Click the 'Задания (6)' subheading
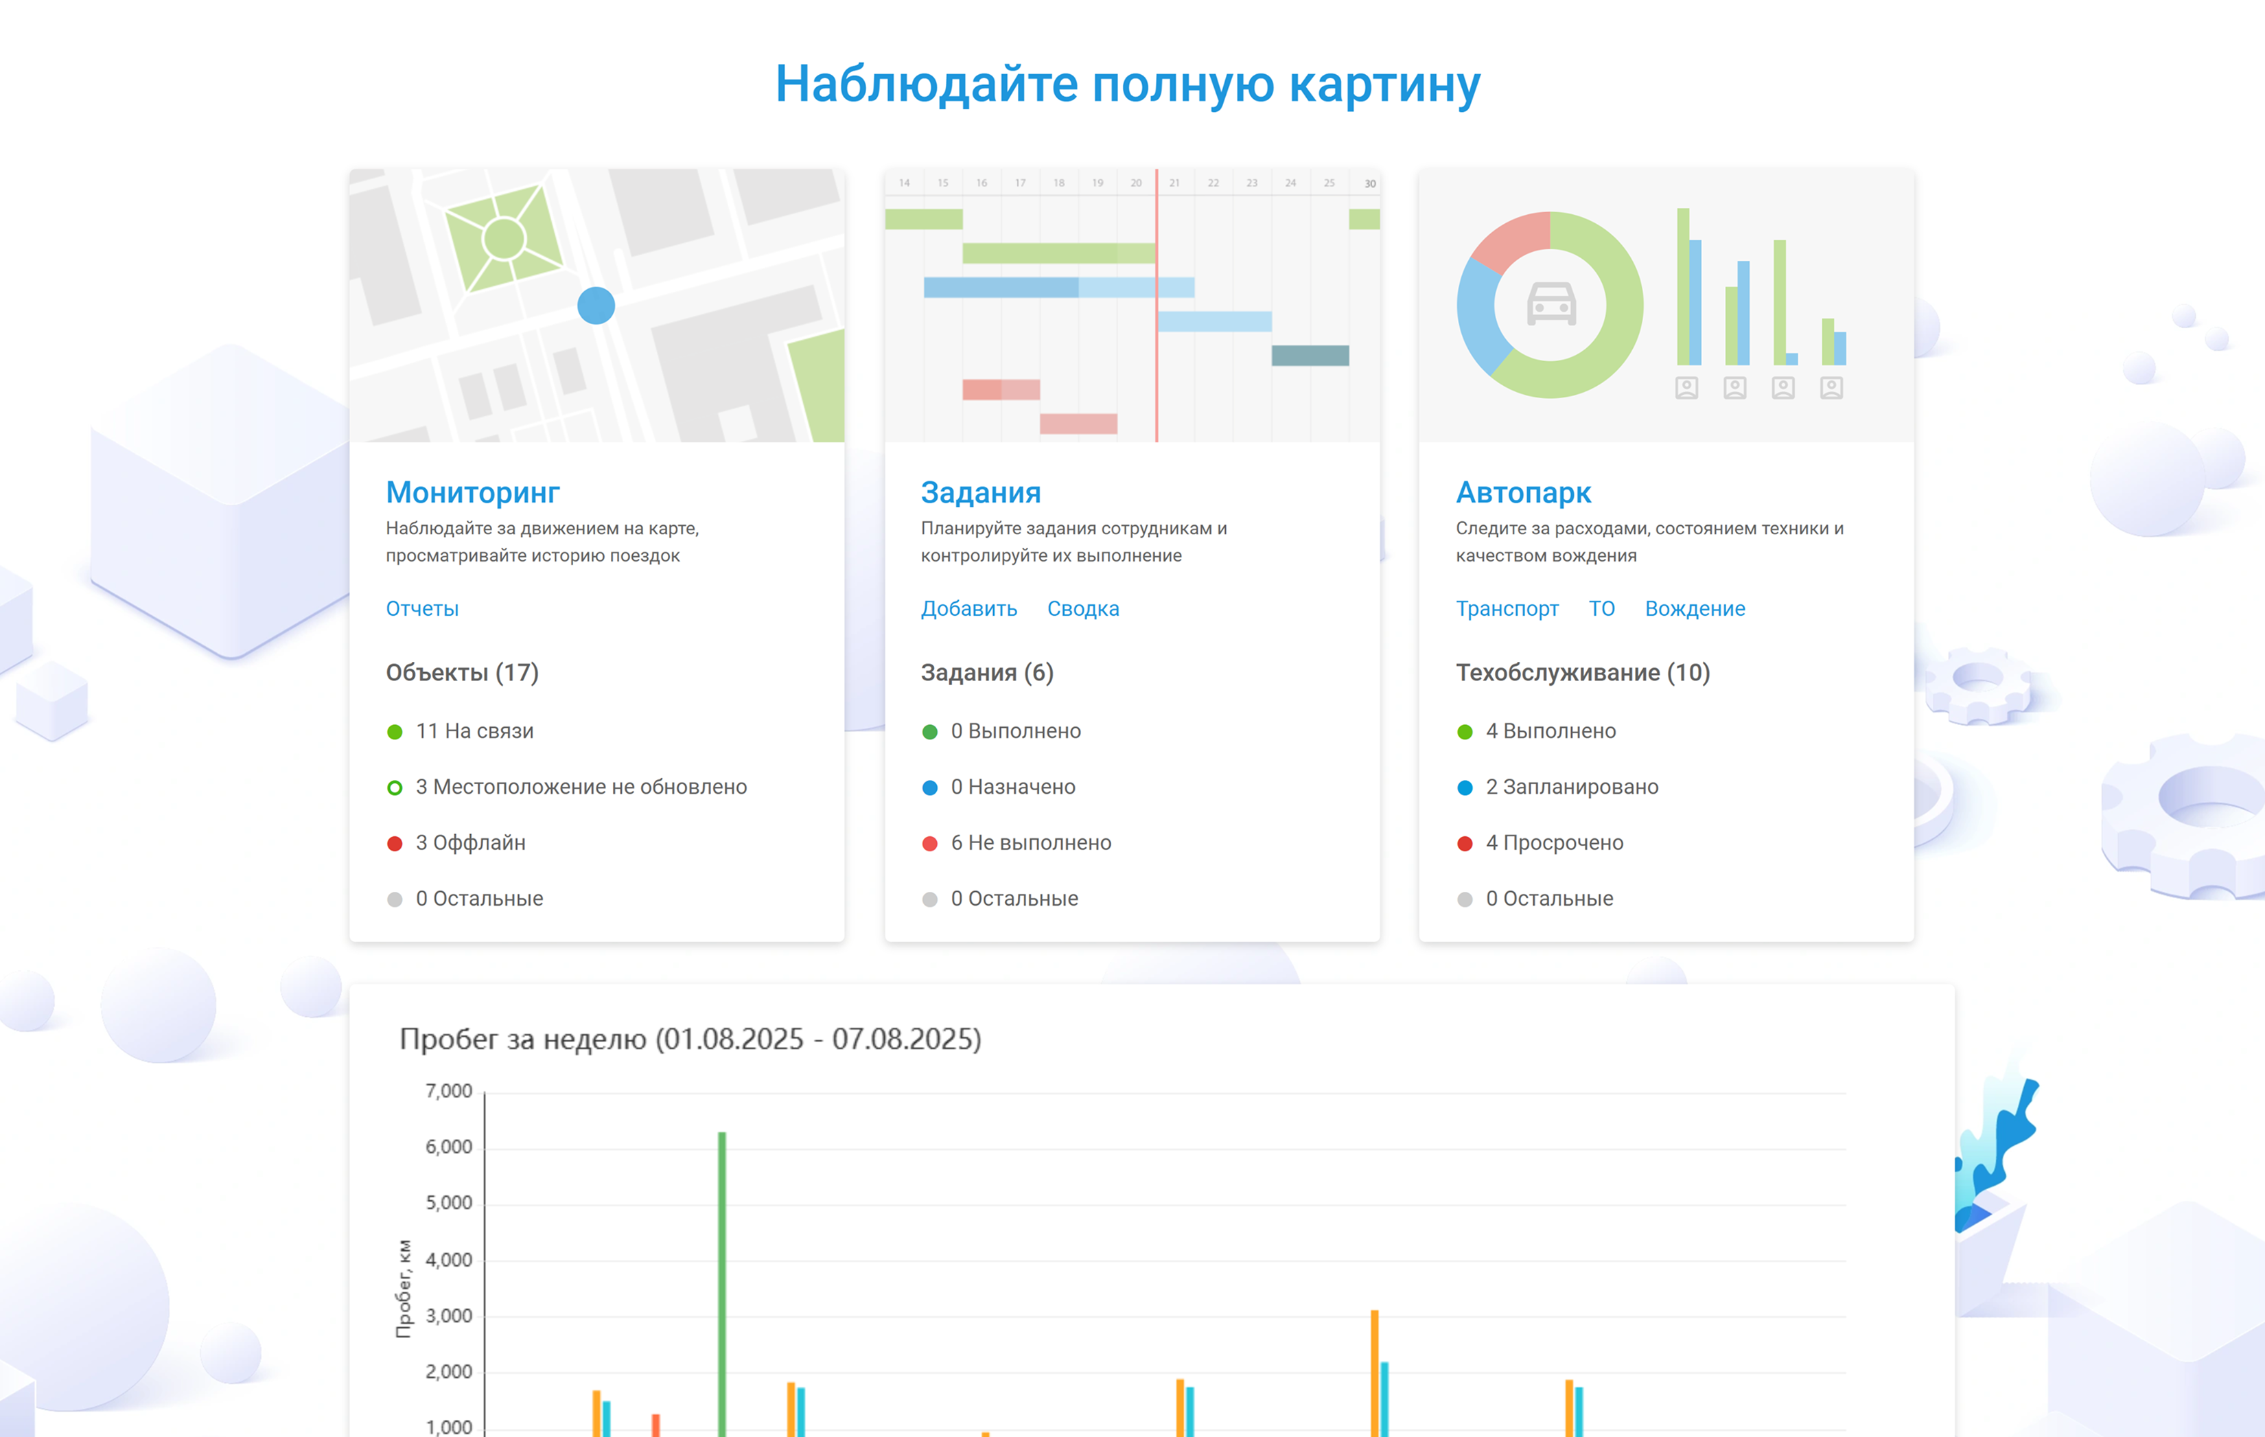 tap(987, 673)
